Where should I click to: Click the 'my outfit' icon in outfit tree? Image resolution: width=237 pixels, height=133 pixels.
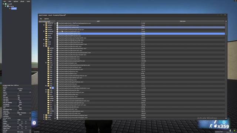point(6,4)
